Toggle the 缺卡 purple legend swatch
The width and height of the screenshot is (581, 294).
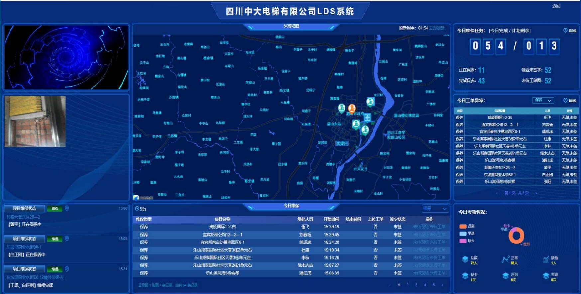tap(463, 241)
